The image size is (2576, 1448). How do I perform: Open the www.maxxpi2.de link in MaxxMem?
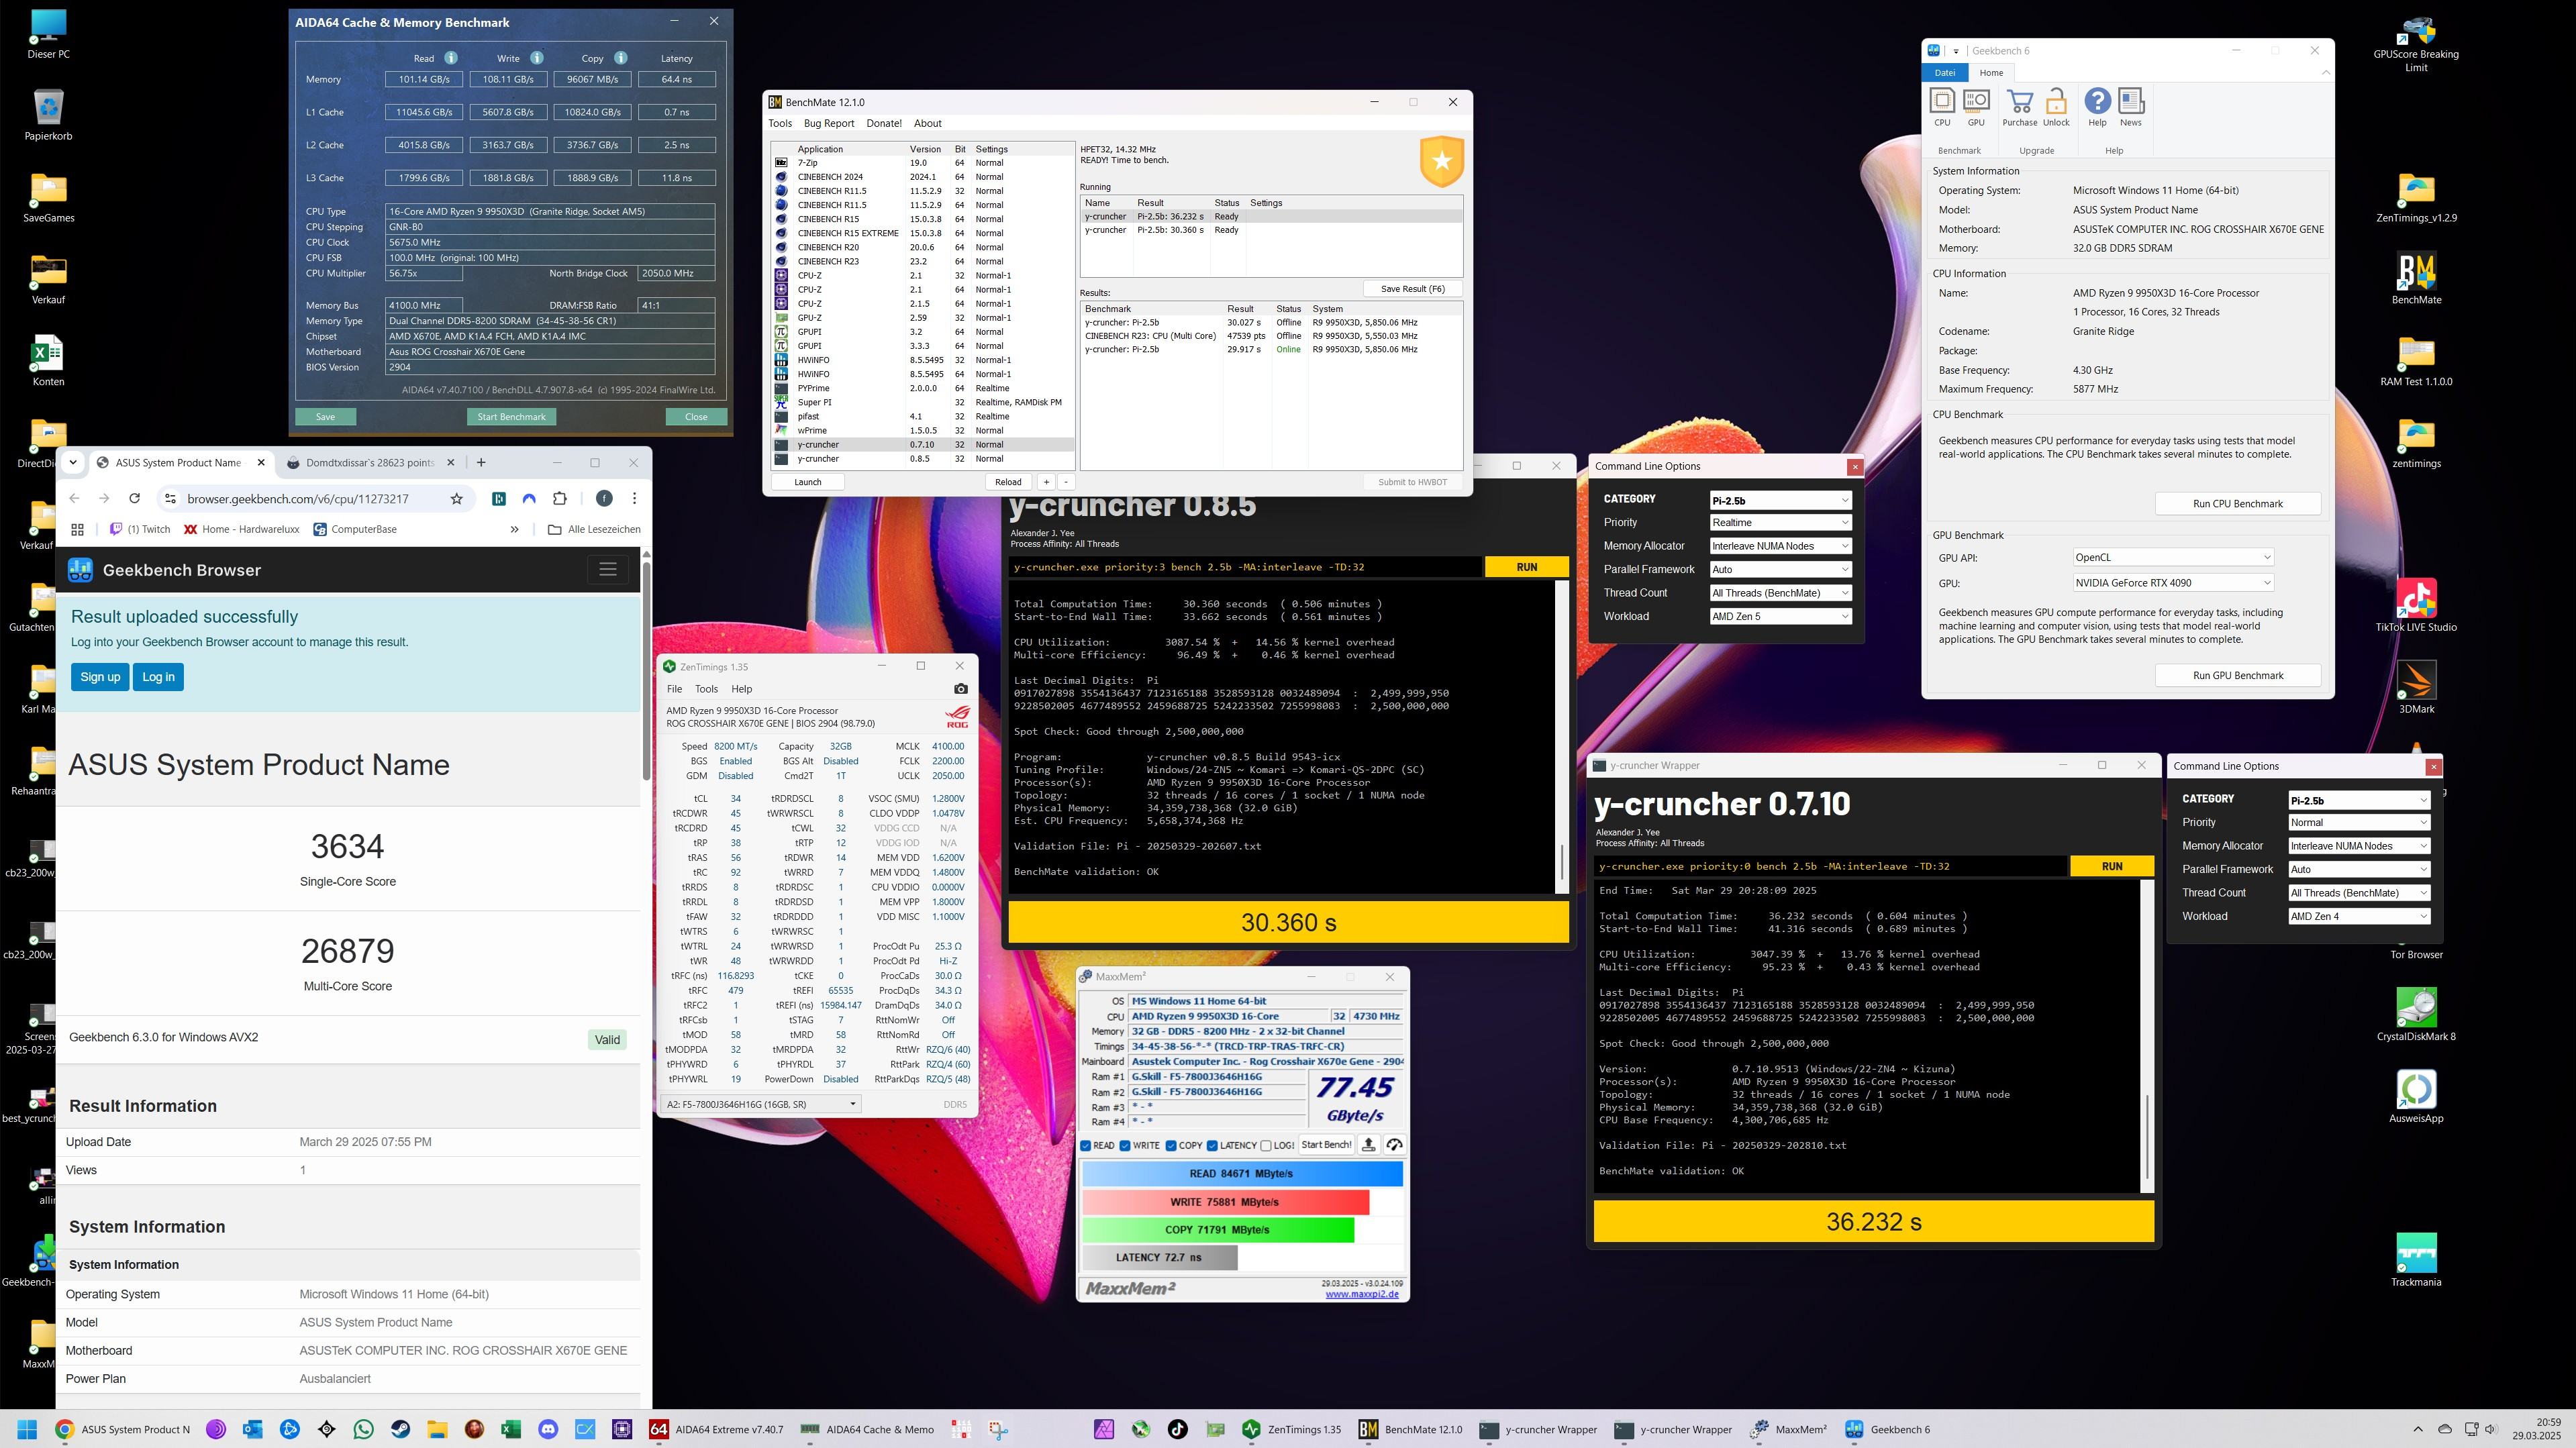[1361, 1294]
